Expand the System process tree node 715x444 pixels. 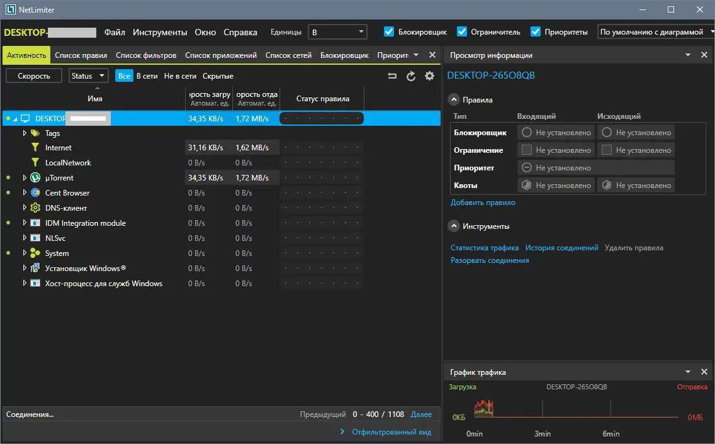(x=25, y=253)
